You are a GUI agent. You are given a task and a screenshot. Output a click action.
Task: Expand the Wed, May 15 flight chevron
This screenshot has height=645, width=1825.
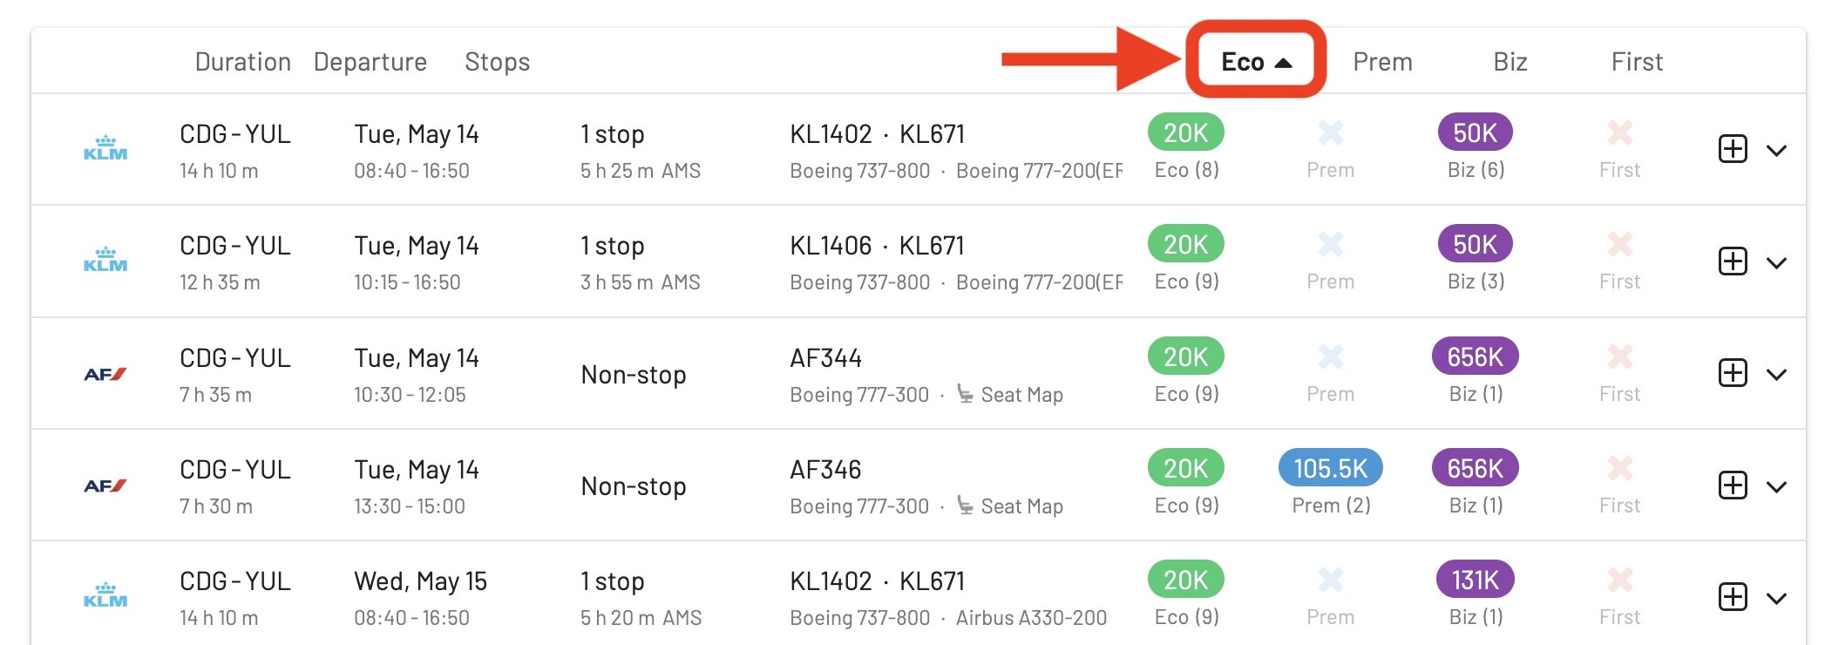coord(1776,598)
